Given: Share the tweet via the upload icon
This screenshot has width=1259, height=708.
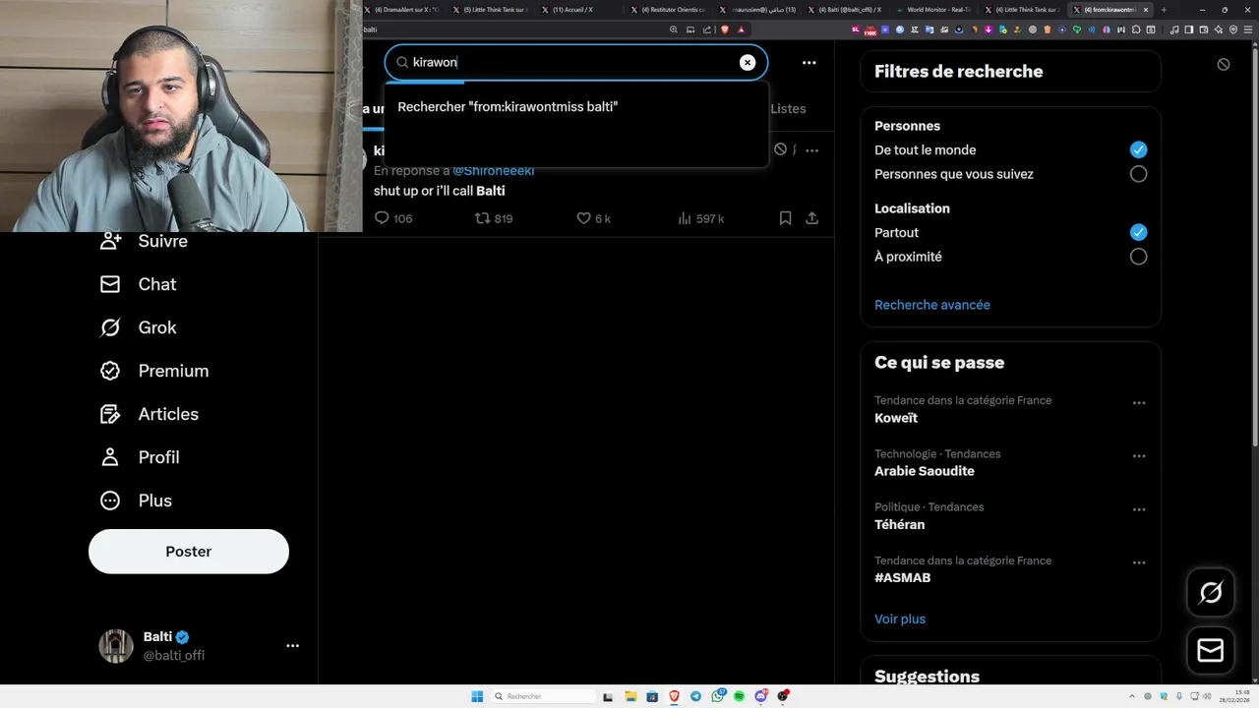Looking at the screenshot, I should tap(811, 218).
